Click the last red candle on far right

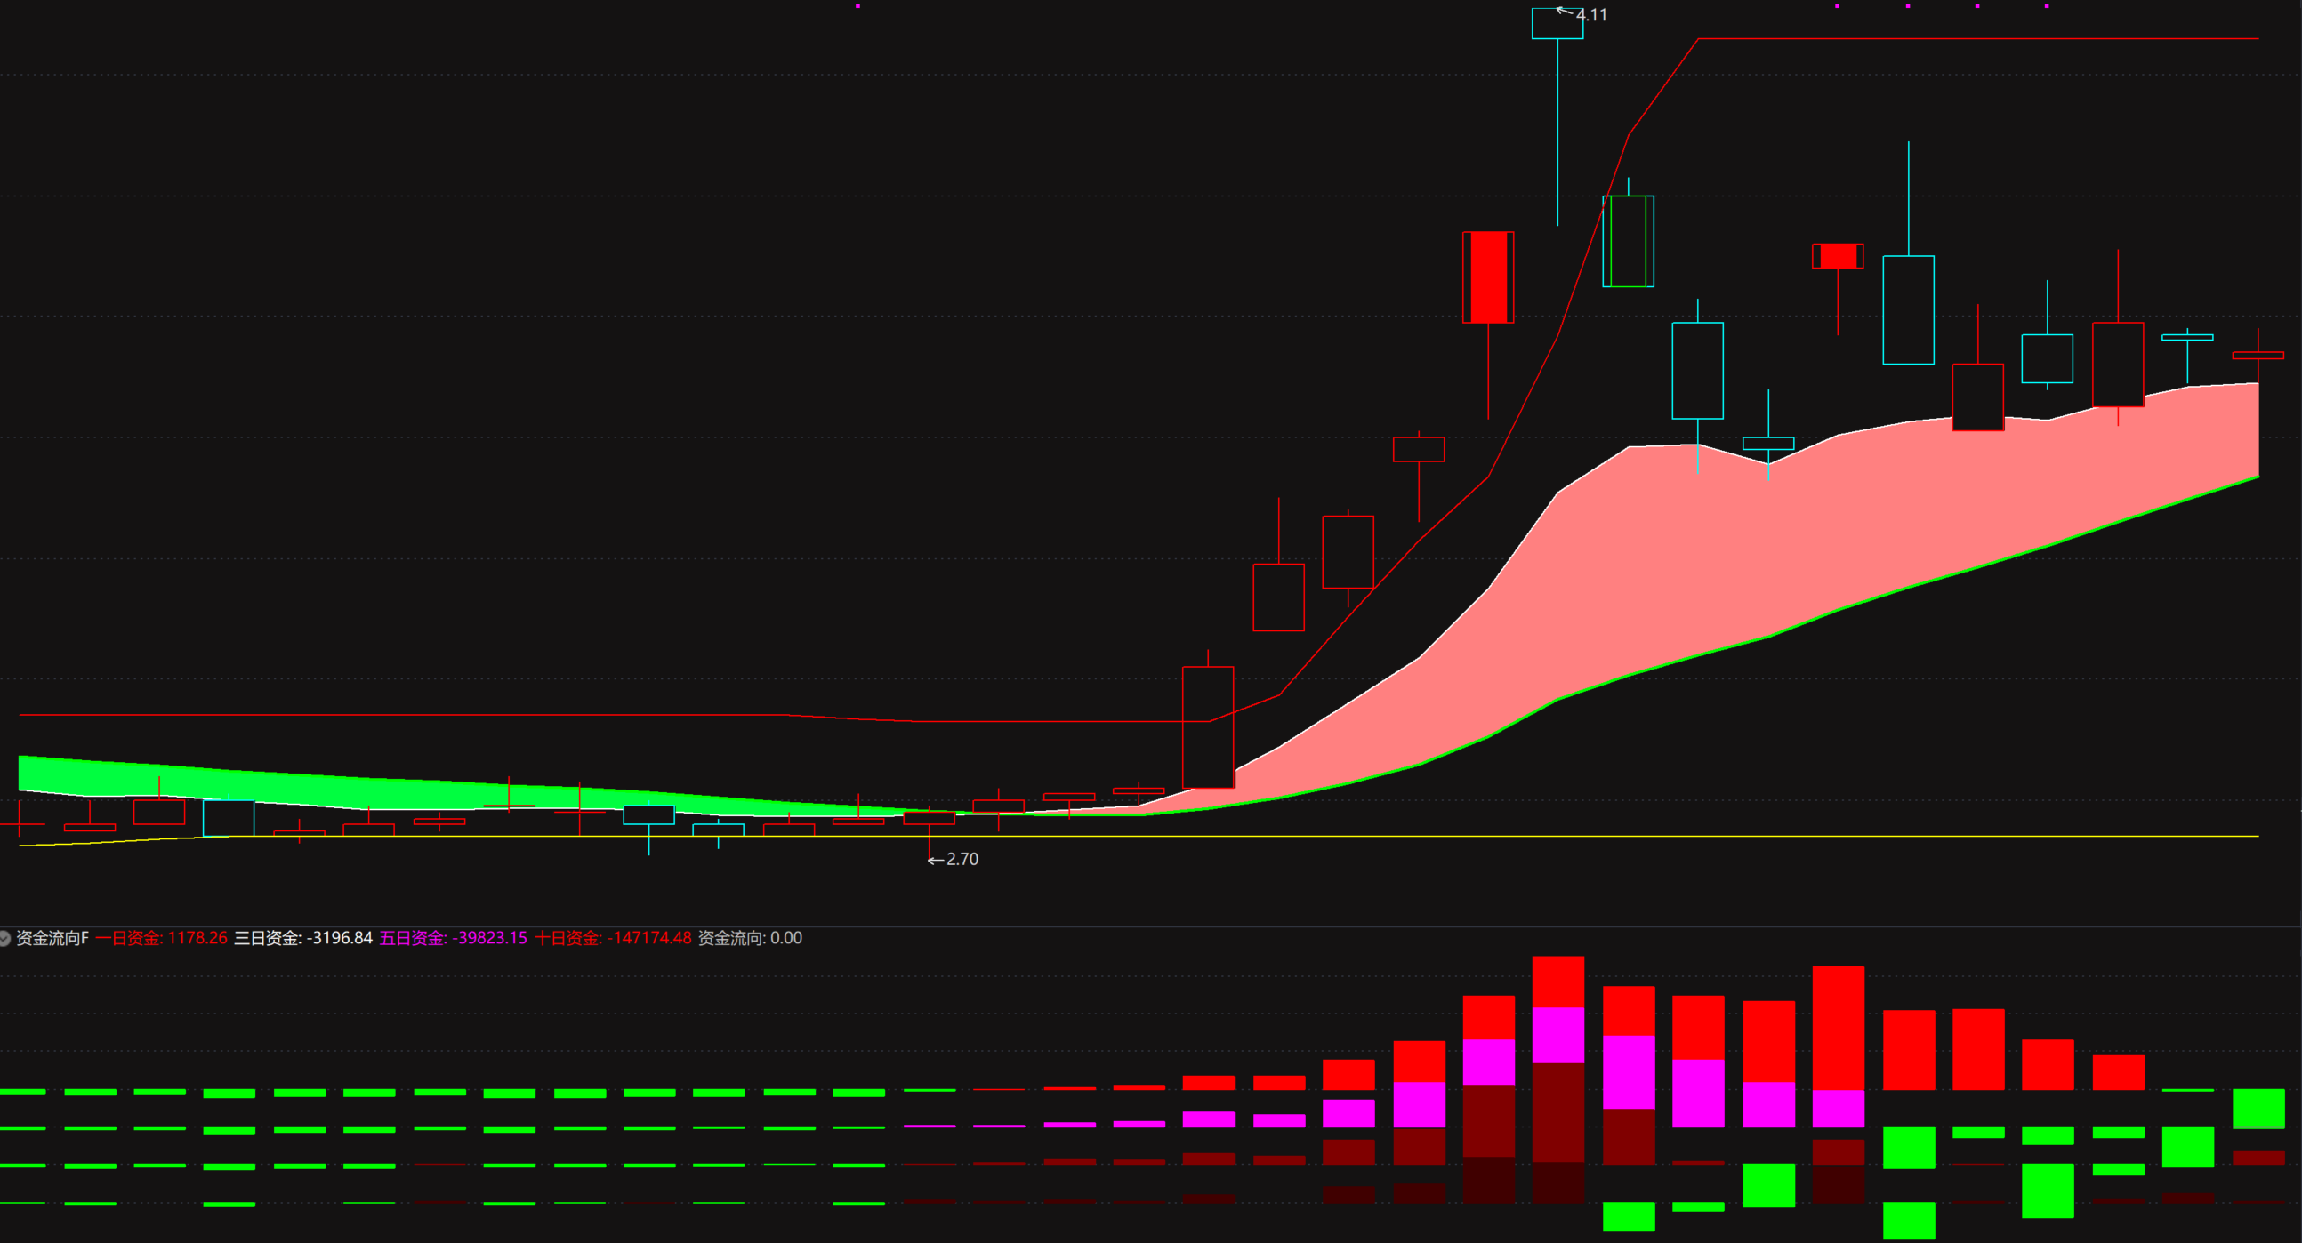pyautogui.click(x=2258, y=356)
